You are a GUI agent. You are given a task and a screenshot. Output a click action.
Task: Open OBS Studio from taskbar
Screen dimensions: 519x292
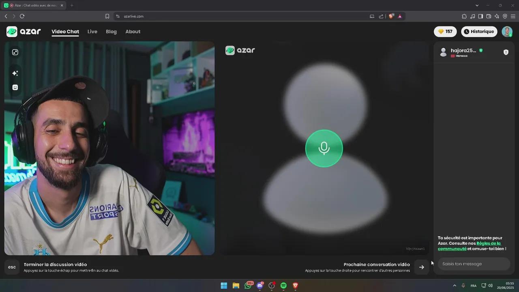[x=272, y=286]
